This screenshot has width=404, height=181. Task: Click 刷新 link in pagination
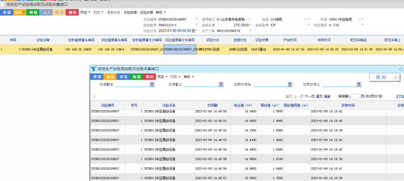coord(327,97)
